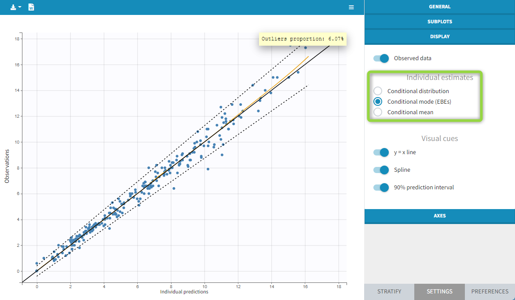Click the Observations y-axis label
This screenshot has height=300, width=515.
[x=7, y=166]
